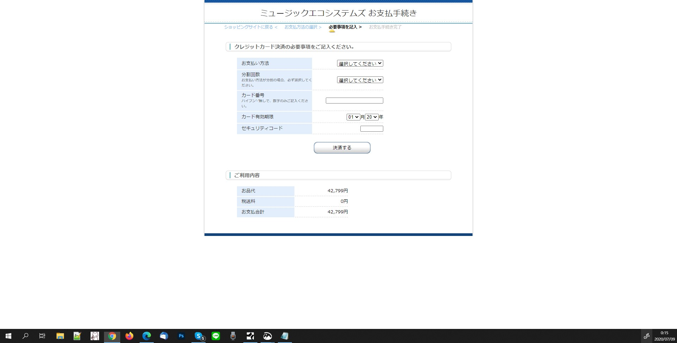Open the Windows Start menu
Image resolution: width=677 pixels, height=343 pixels.
[x=8, y=336]
